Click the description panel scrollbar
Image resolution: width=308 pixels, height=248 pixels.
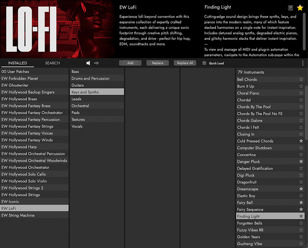pyautogui.click(x=304, y=31)
